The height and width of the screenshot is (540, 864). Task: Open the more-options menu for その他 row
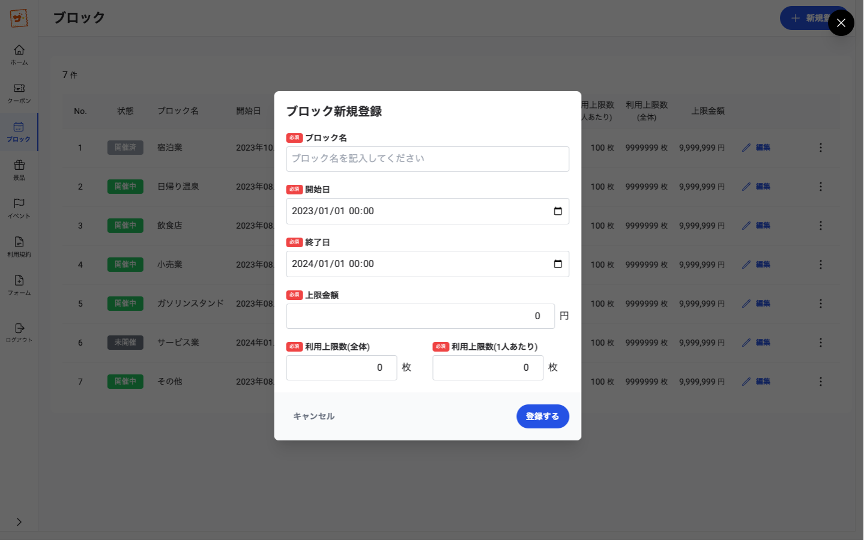820,382
